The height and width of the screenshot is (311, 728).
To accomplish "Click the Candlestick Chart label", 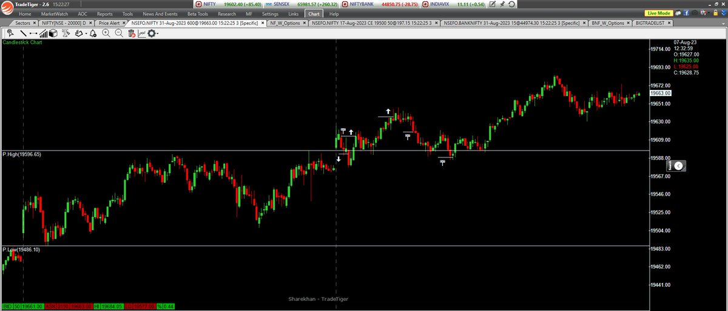I will pyautogui.click(x=22, y=43).
